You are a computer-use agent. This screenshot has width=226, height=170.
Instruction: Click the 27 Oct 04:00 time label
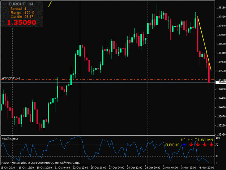click(116, 167)
